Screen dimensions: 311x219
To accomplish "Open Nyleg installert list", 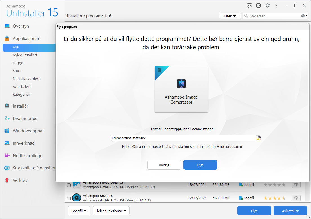I will (25, 55).
